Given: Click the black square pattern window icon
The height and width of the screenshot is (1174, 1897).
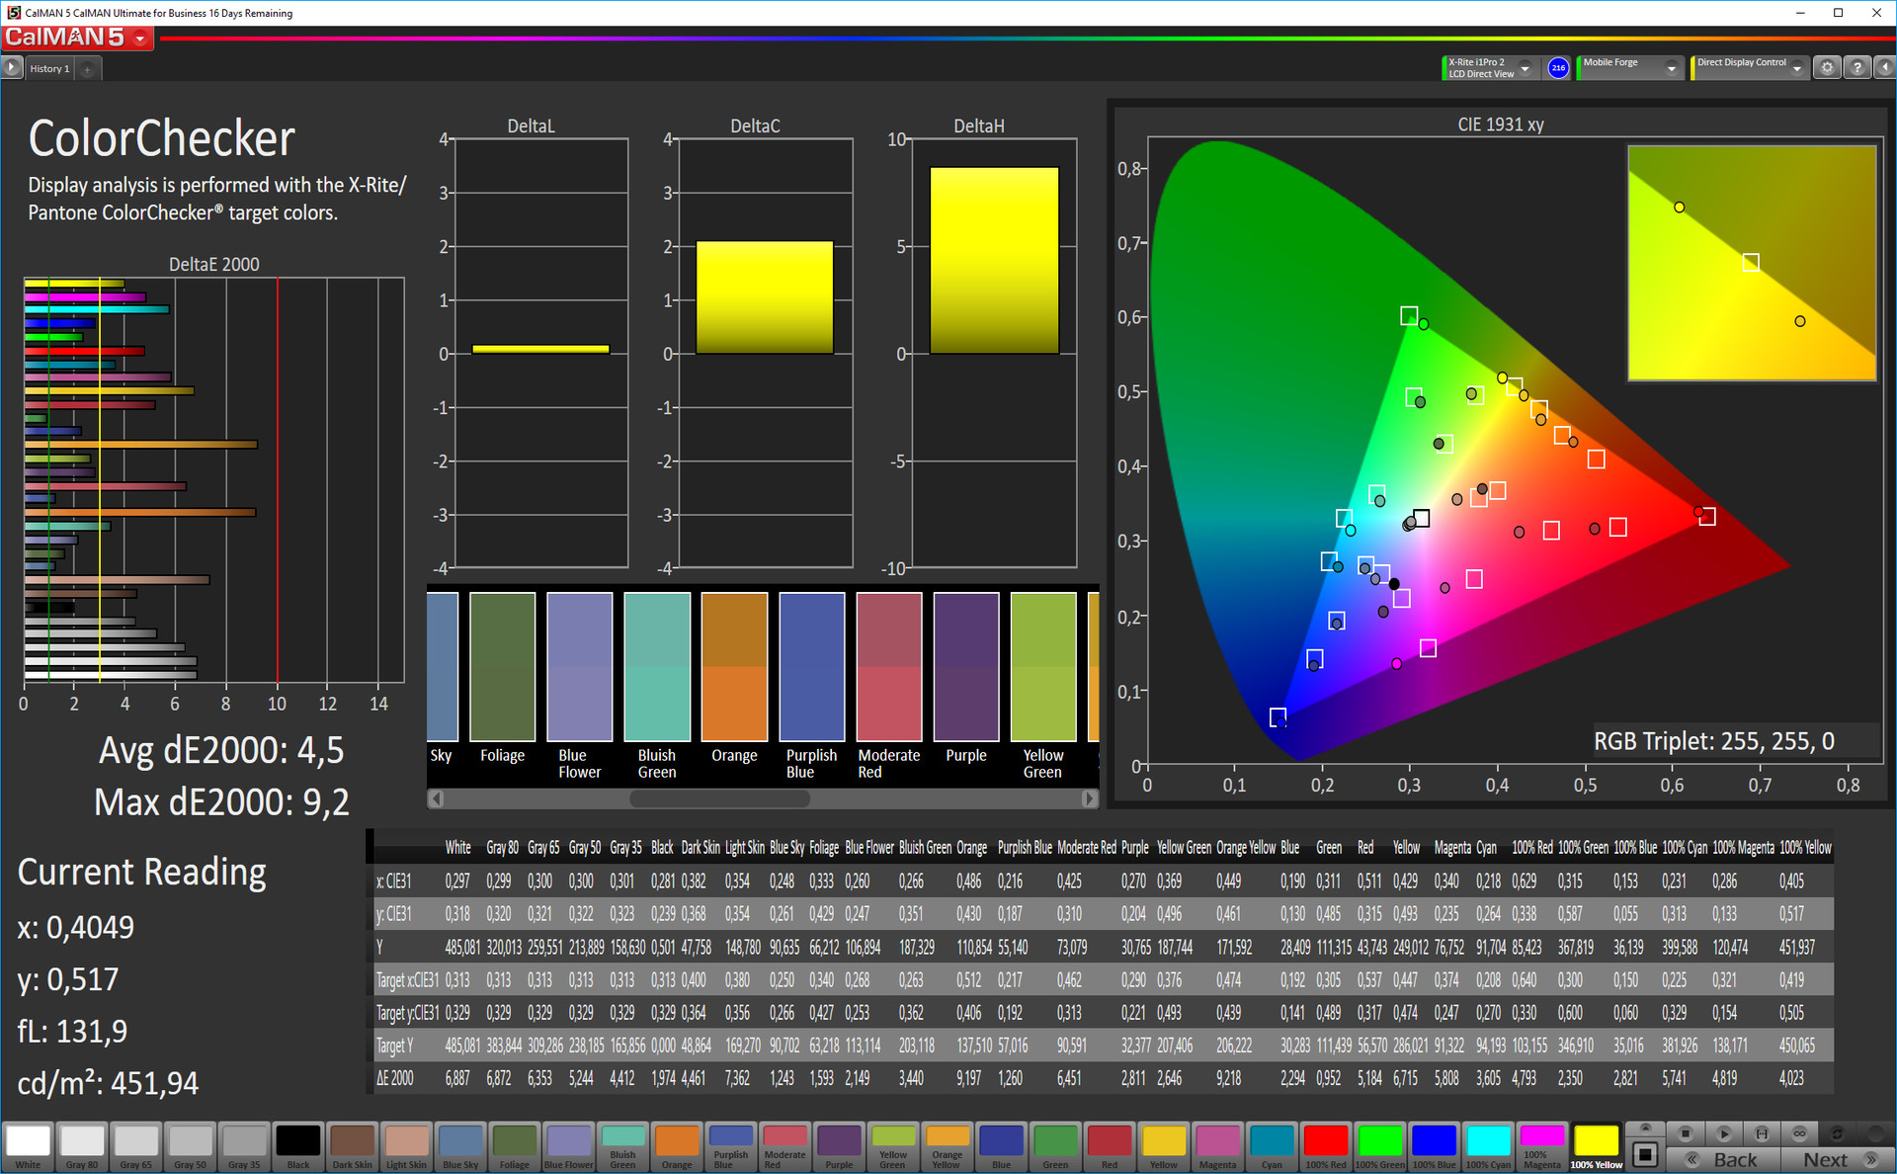Looking at the screenshot, I should pyautogui.click(x=1645, y=1154).
